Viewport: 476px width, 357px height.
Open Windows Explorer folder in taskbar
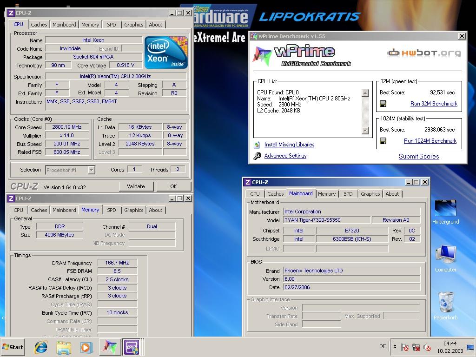tap(64, 347)
